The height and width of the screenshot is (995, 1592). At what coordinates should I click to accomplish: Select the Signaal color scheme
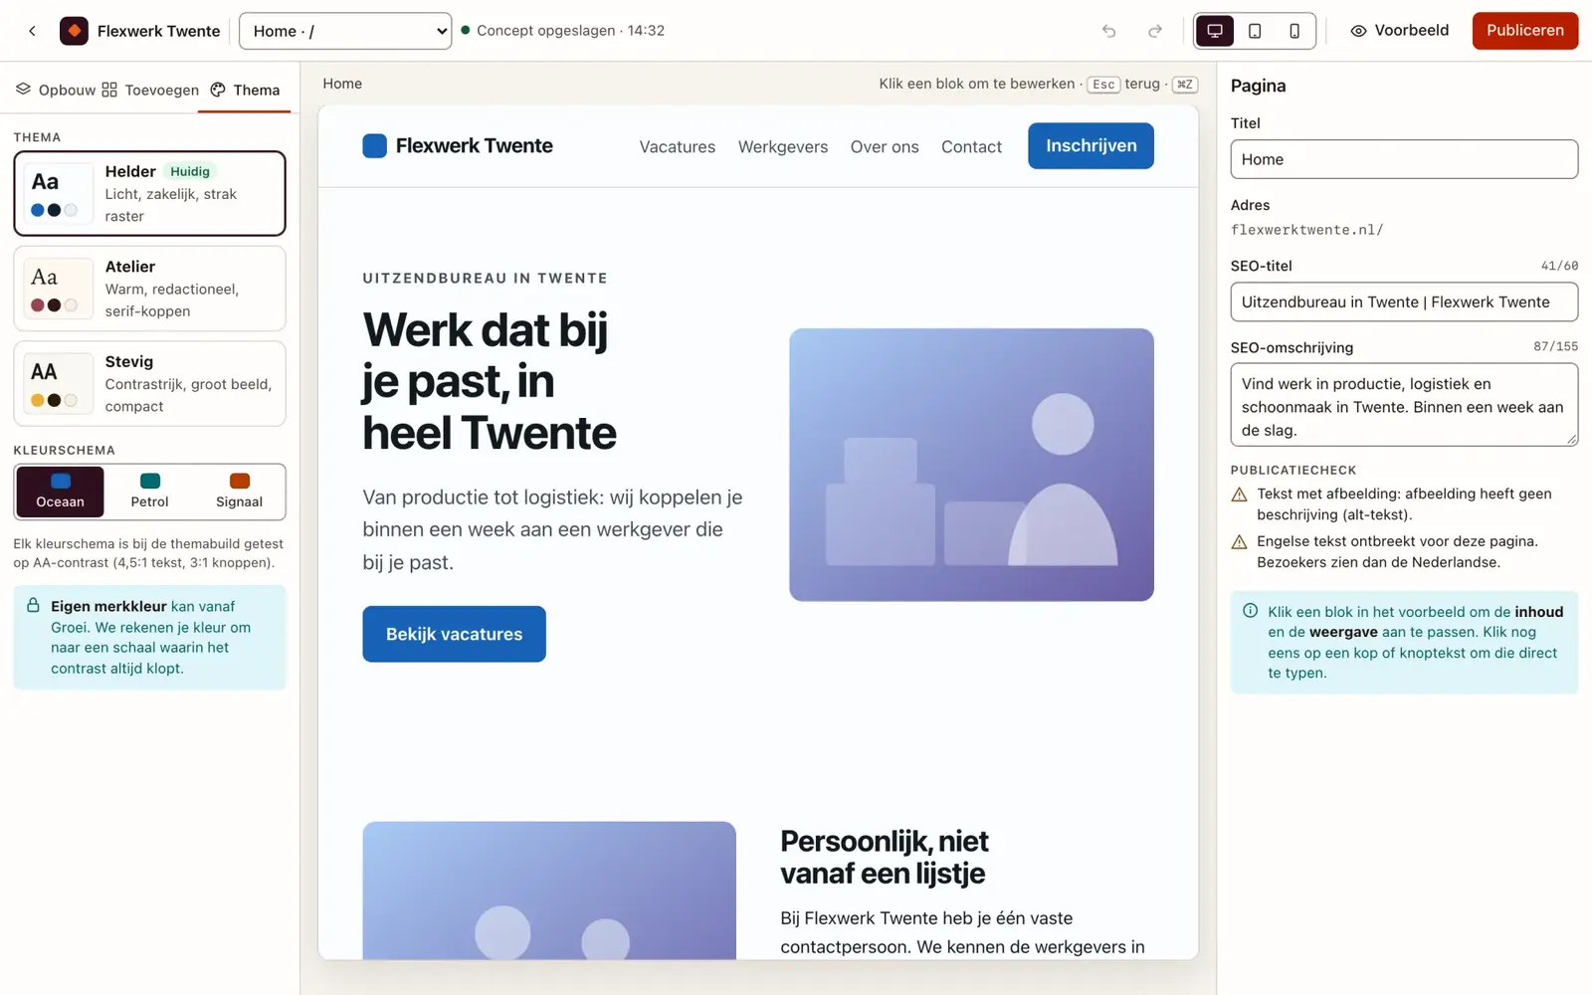pyautogui.click(x=239, y=492)
